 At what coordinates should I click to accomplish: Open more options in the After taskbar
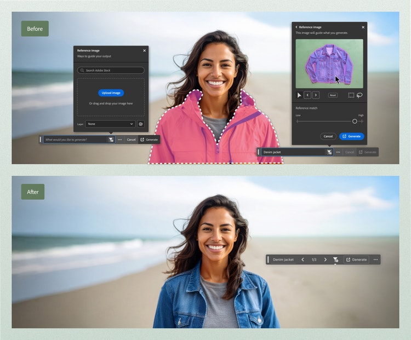375,260
